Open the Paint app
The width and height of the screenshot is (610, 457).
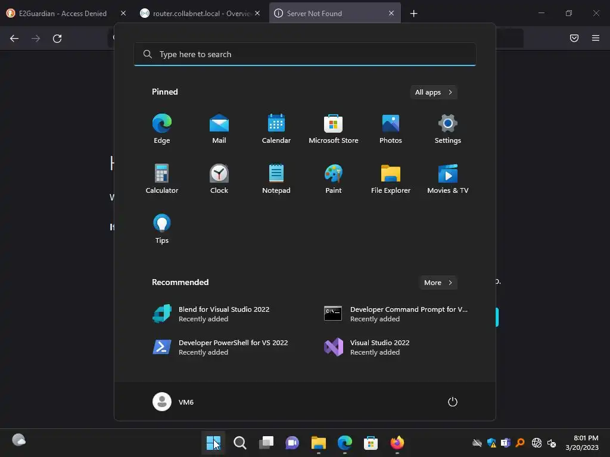[334, 179]
